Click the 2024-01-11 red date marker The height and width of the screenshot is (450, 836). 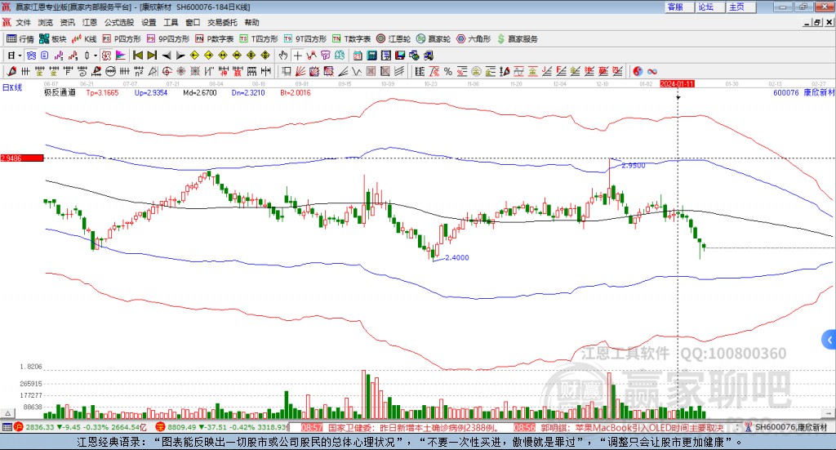[x=677, y=84]
